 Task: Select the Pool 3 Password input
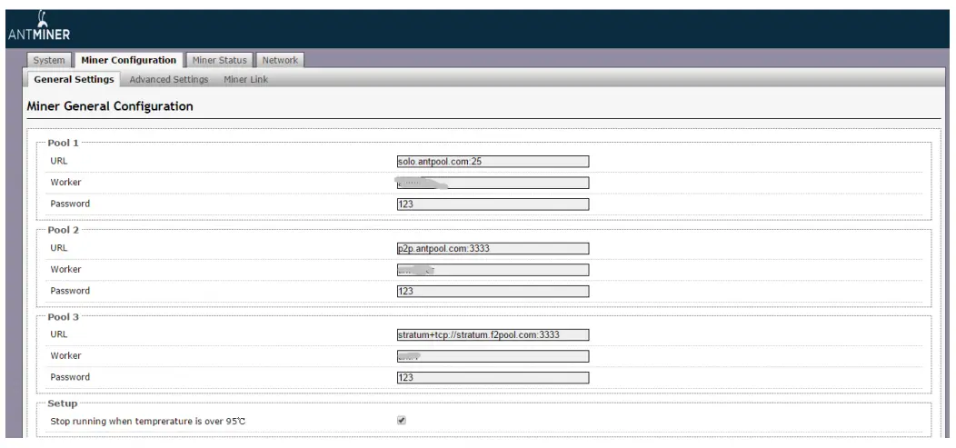tap(493, 377)
